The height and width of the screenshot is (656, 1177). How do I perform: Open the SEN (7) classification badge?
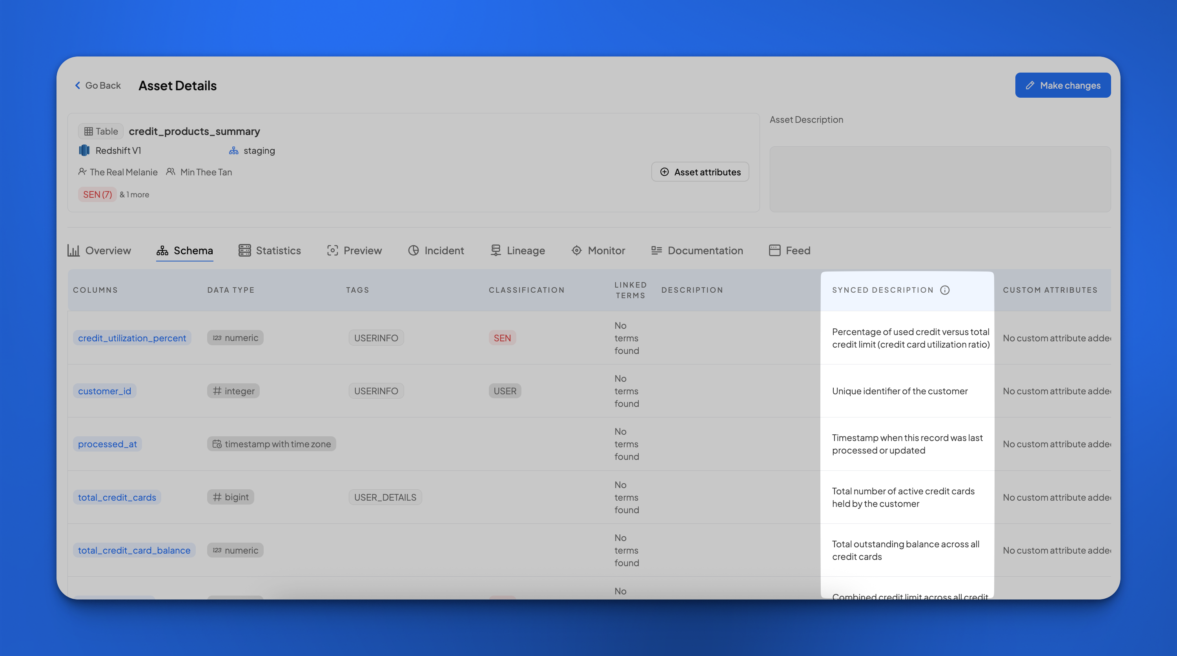97,195
